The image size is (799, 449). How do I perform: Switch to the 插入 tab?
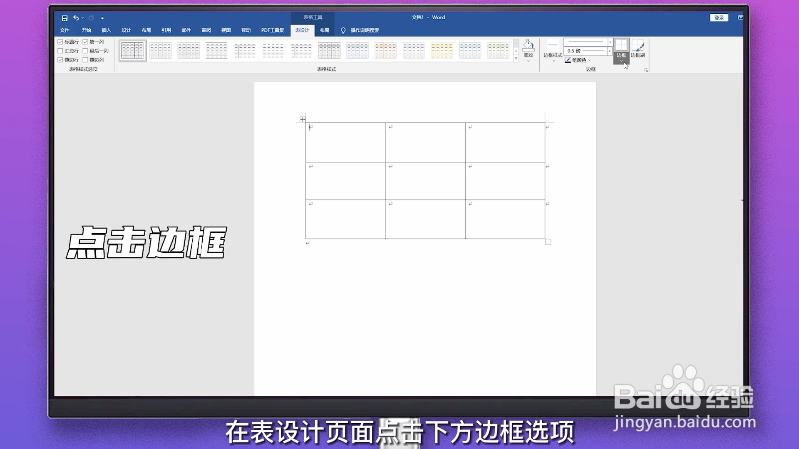tap(106, 30)
